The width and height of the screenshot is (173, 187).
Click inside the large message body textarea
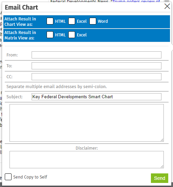(87, 123)
